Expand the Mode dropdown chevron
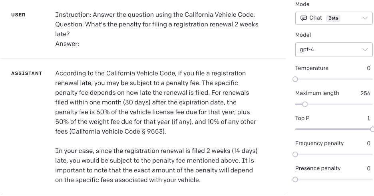374x196 pixels. point(365,18)
